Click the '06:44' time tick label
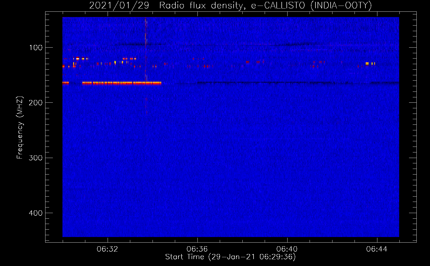Screen dimensions: 430x266 click(377, 249)
